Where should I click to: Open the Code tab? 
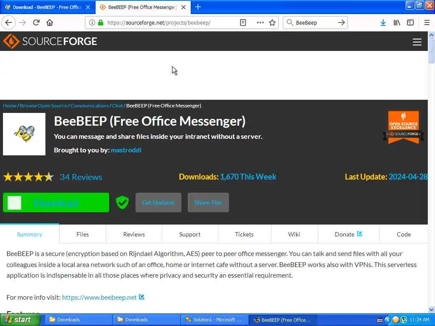(404, 234)
